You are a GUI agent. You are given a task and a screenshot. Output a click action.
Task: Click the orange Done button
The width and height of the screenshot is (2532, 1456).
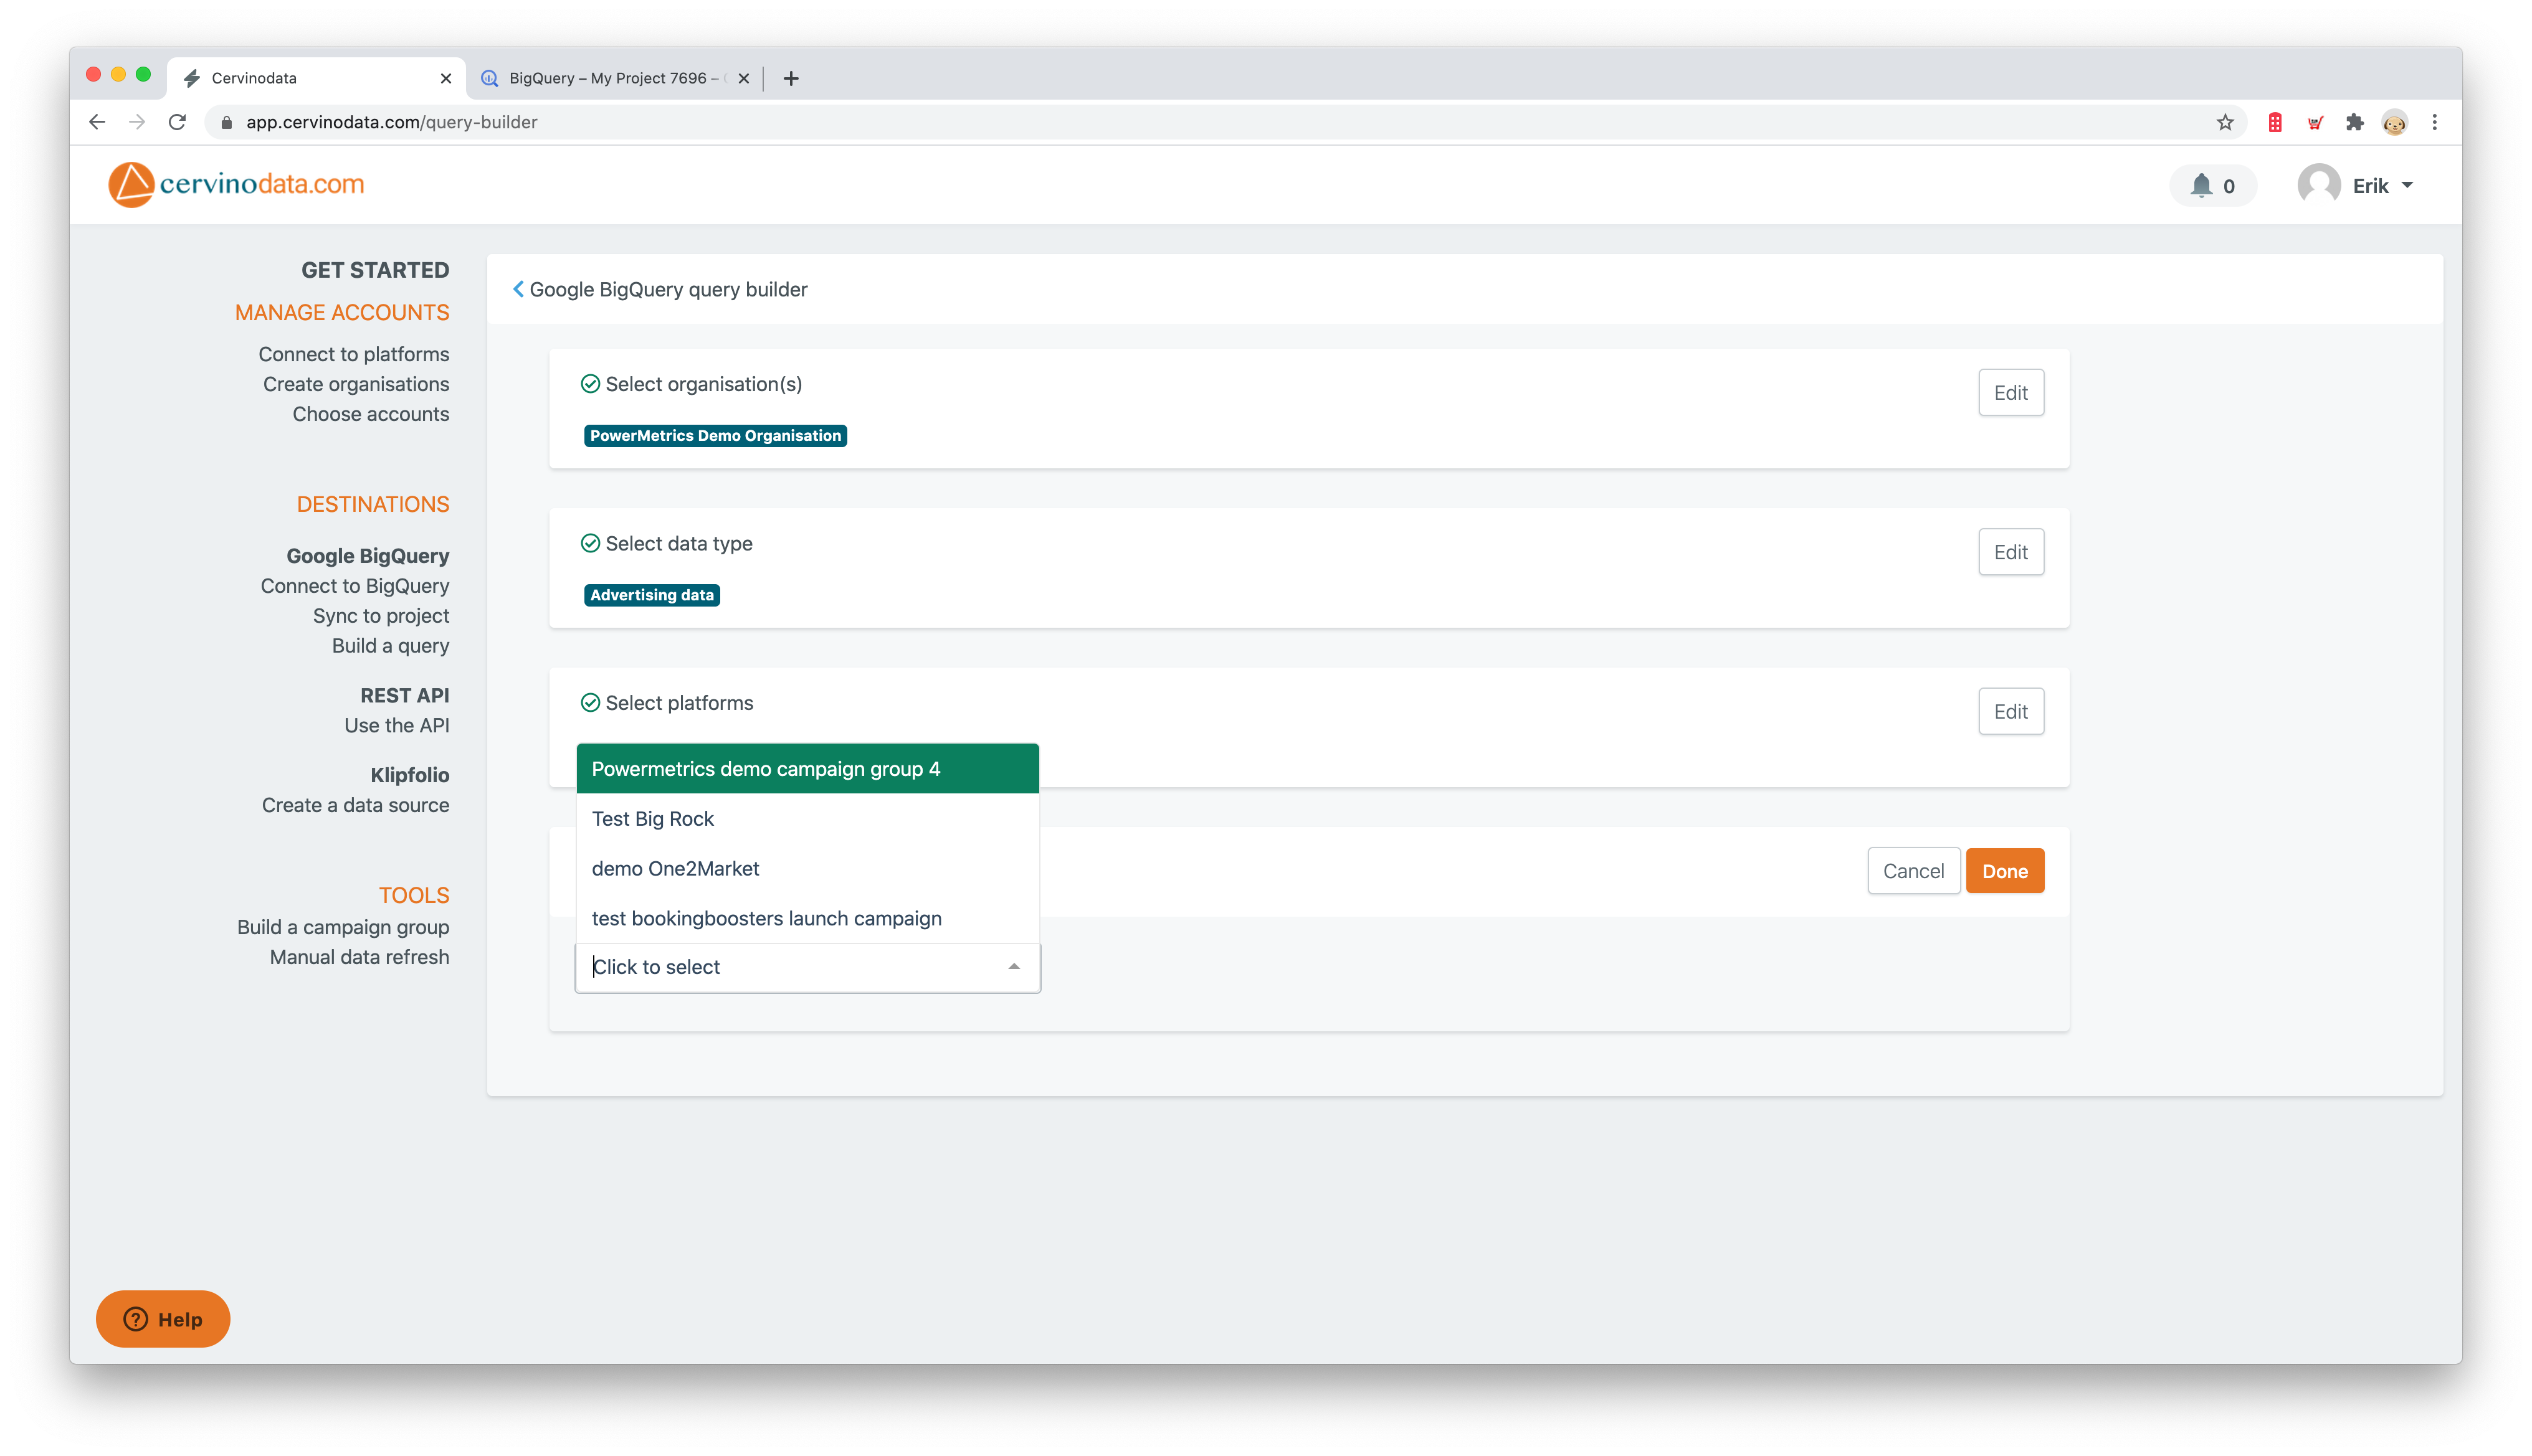pos(2004,871)
